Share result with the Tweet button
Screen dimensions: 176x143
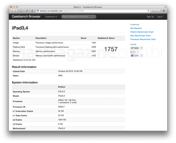[135, 48]
